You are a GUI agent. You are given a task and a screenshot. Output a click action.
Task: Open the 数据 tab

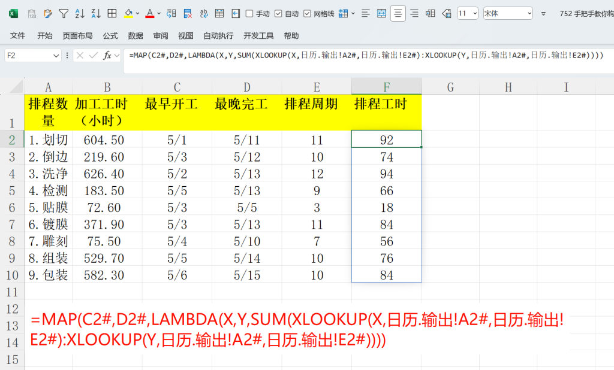point(136,36)
